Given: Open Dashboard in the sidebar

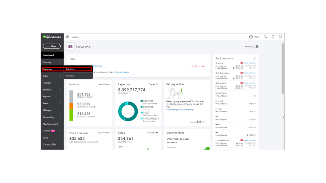Looking at the screenshot, I should [x=52, y=55].
